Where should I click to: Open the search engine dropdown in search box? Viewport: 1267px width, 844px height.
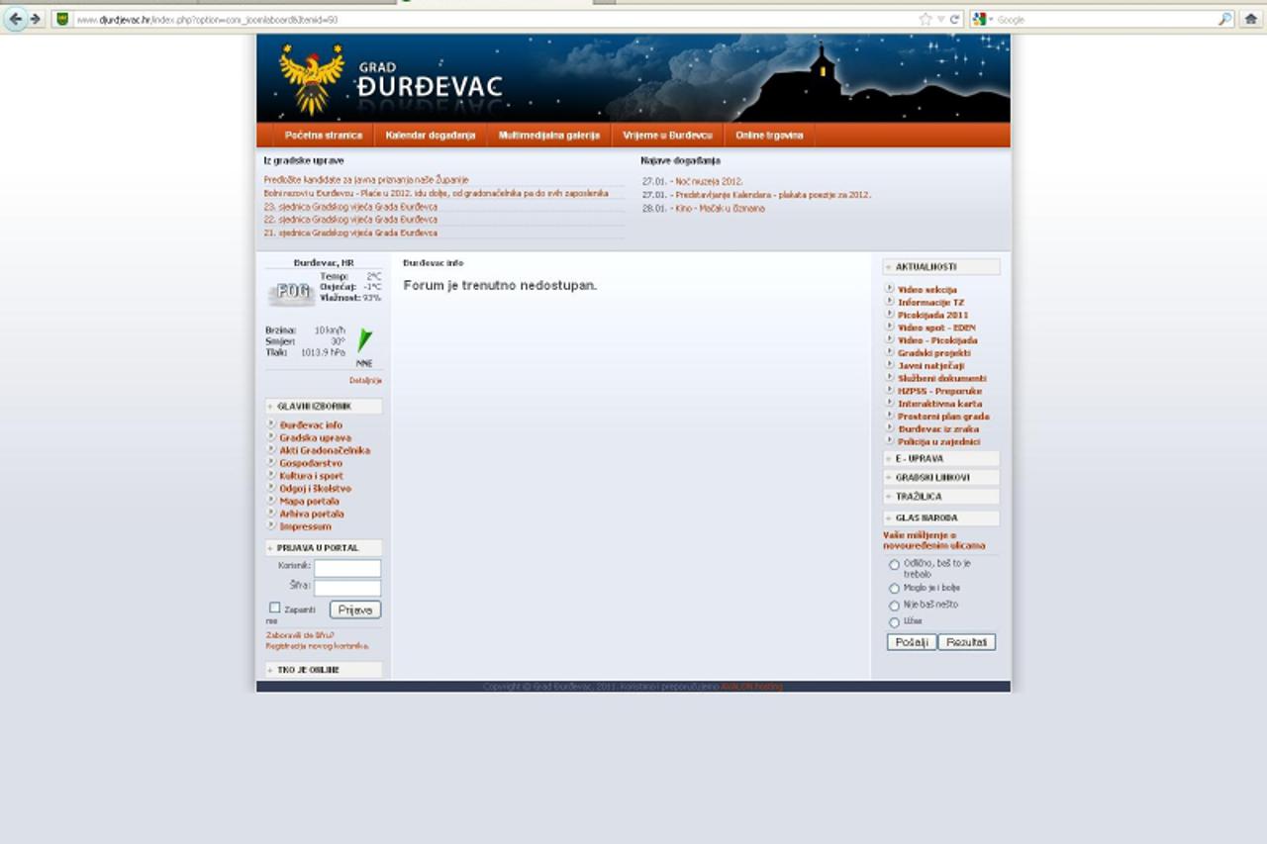pyautogui.click(x=983, y=19)
